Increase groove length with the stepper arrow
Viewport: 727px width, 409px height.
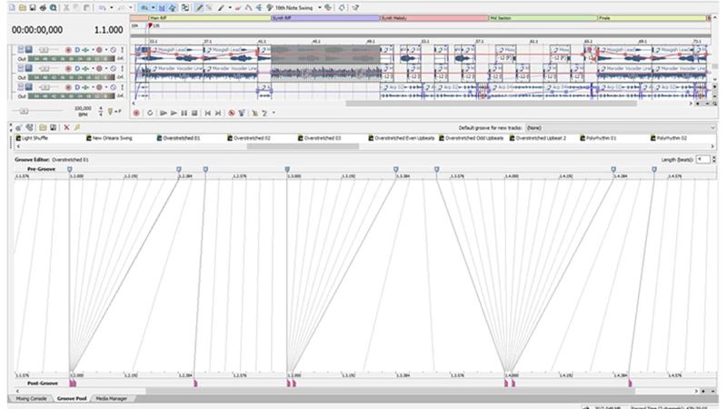(x=714, y=157)
